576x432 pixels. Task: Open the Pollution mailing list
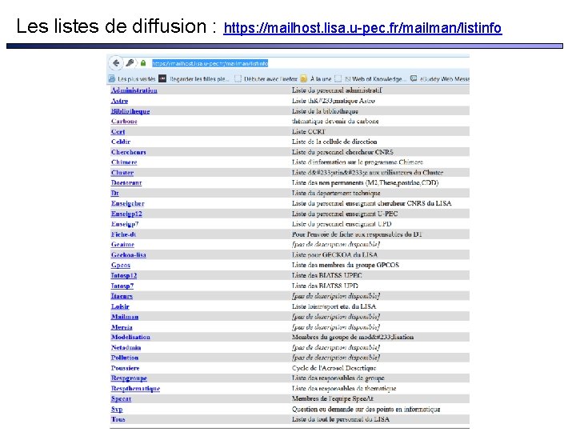[x=125, y=358]
